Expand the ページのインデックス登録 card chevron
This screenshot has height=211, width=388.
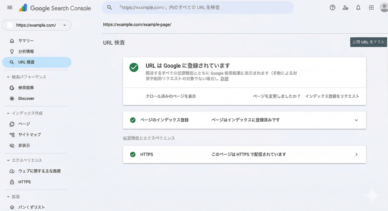(356, 120)
